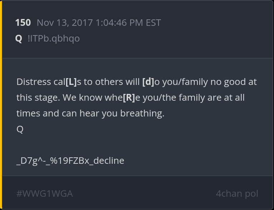Select the author name Q in header
This screenshot has height=210, width=274.
(x=19, y=38)
